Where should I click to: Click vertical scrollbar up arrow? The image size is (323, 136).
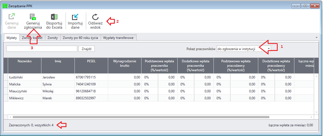click(x=316, y=76)
